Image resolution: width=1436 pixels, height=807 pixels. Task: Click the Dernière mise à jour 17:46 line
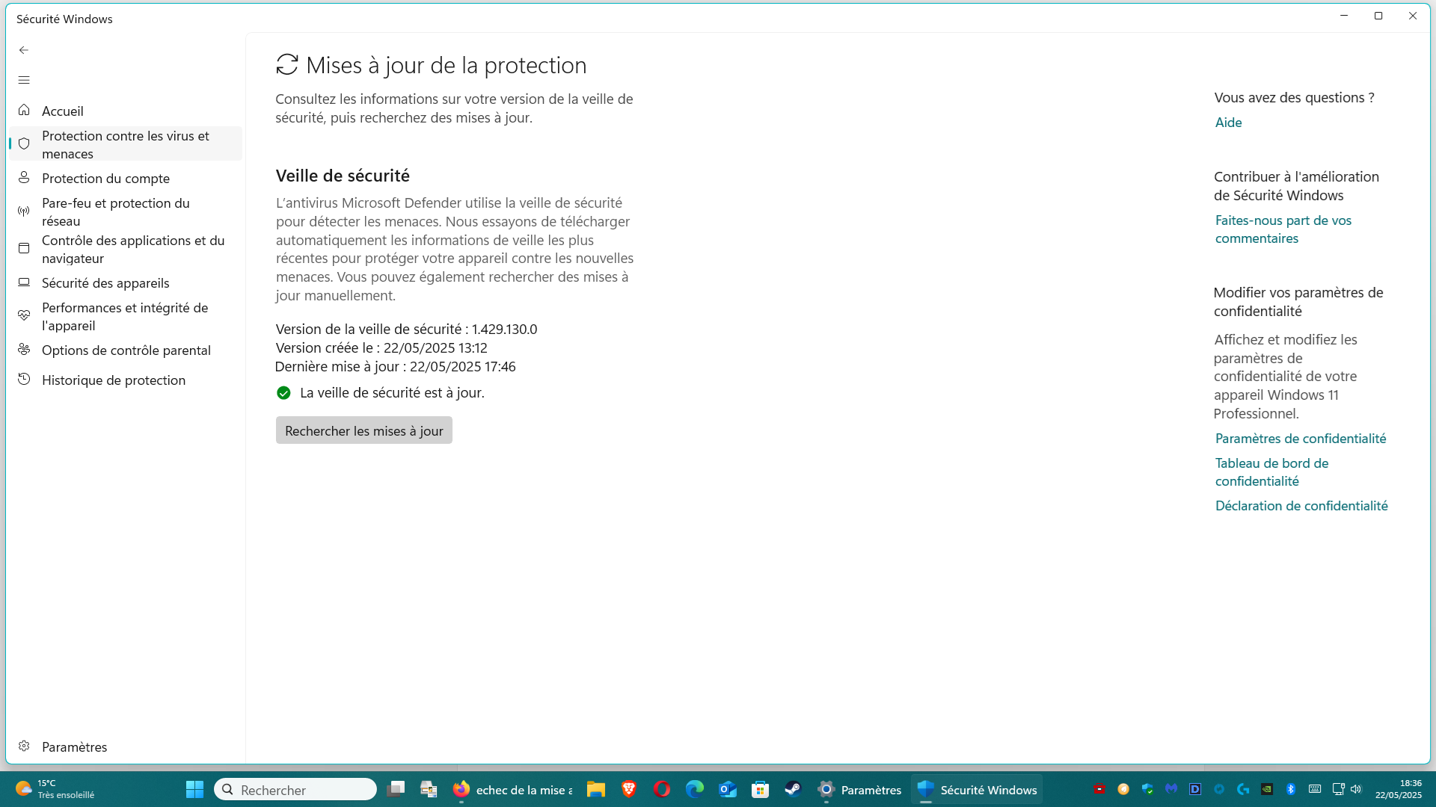coord(395,366)
